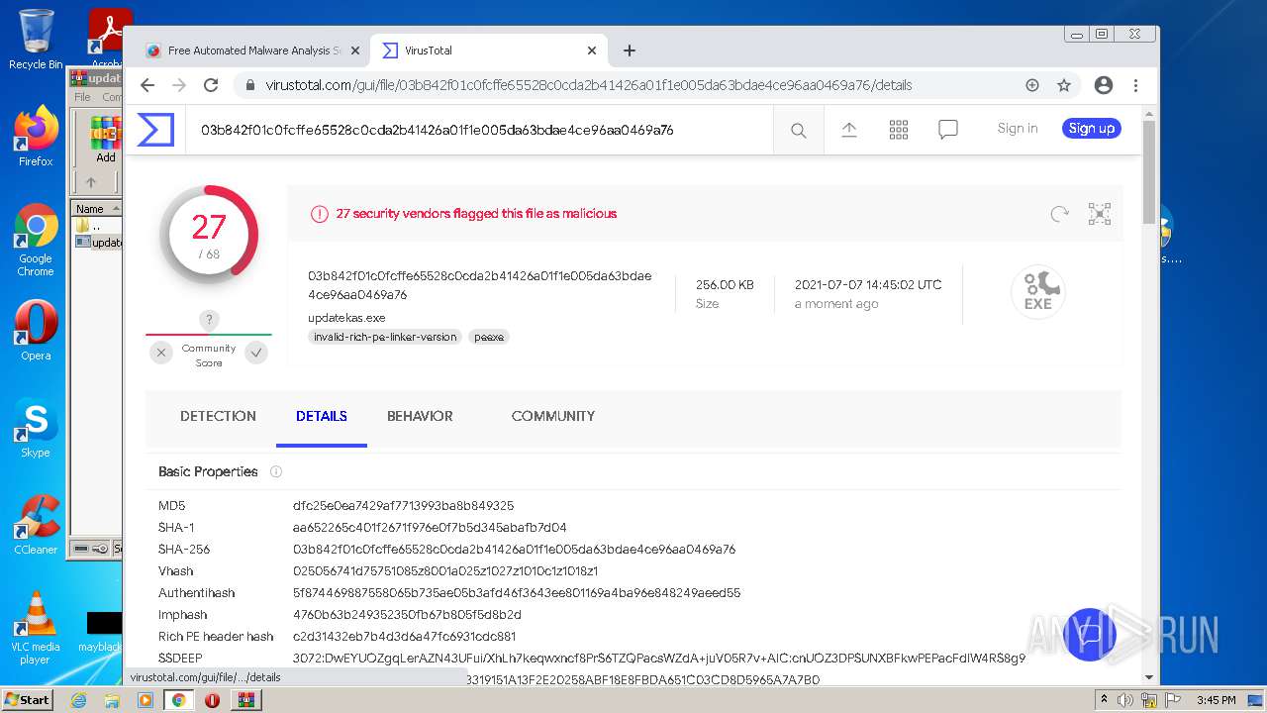
Task: Click the system clock 3:45 PM
Action: coord(1216,700)
